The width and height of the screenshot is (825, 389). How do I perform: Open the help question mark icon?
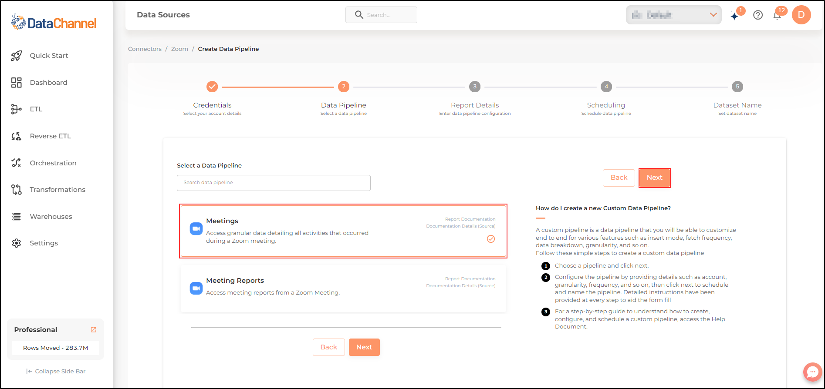coord(758,15)
